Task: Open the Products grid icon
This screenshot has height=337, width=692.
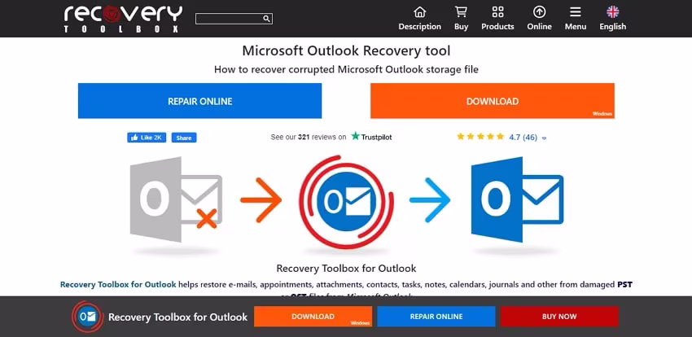Action: coord(497,11)
